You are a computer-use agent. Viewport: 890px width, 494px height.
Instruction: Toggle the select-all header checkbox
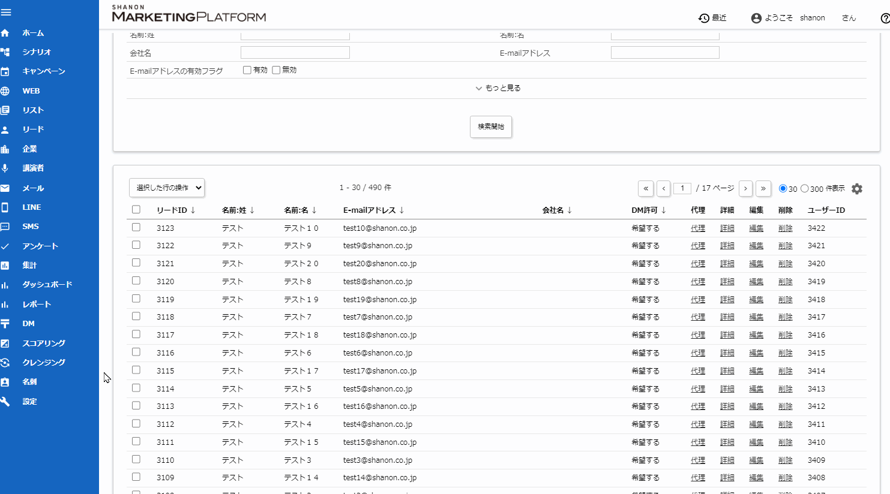pyautogui.click(x=136, y=210)
